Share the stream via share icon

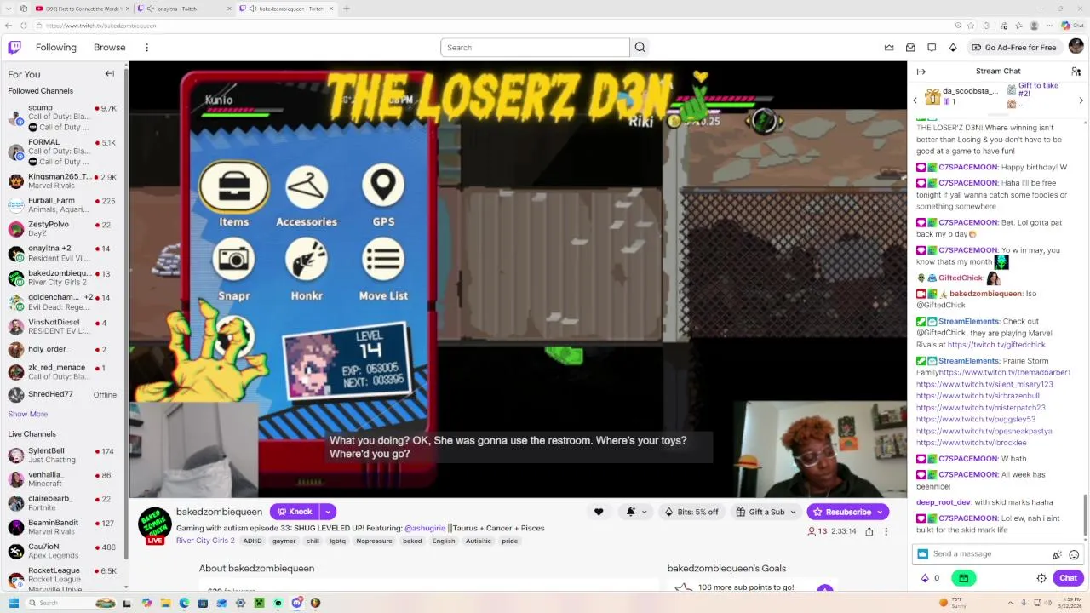(869, 531)
